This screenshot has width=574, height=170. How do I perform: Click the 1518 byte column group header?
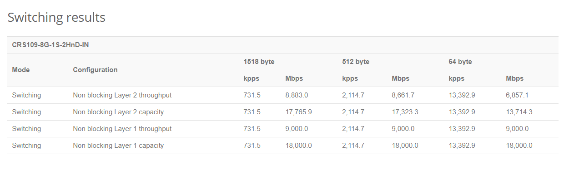point(259,62)
